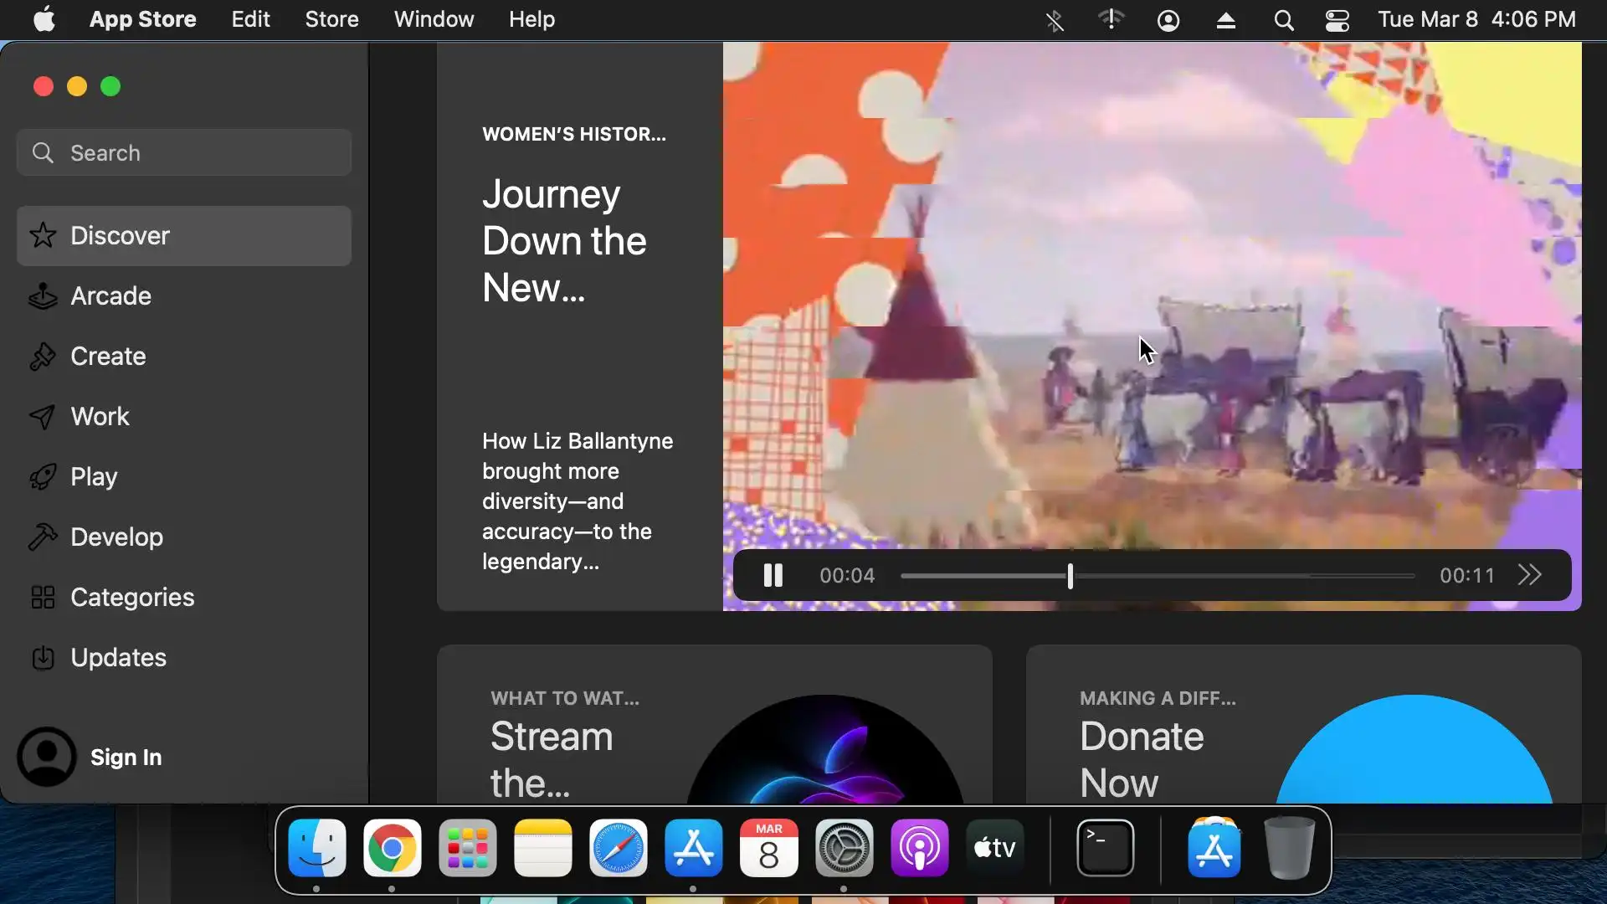This screenshot has height=904, width=1607.
Task: Open the Updates download icon
Action: tap(43, 658)
